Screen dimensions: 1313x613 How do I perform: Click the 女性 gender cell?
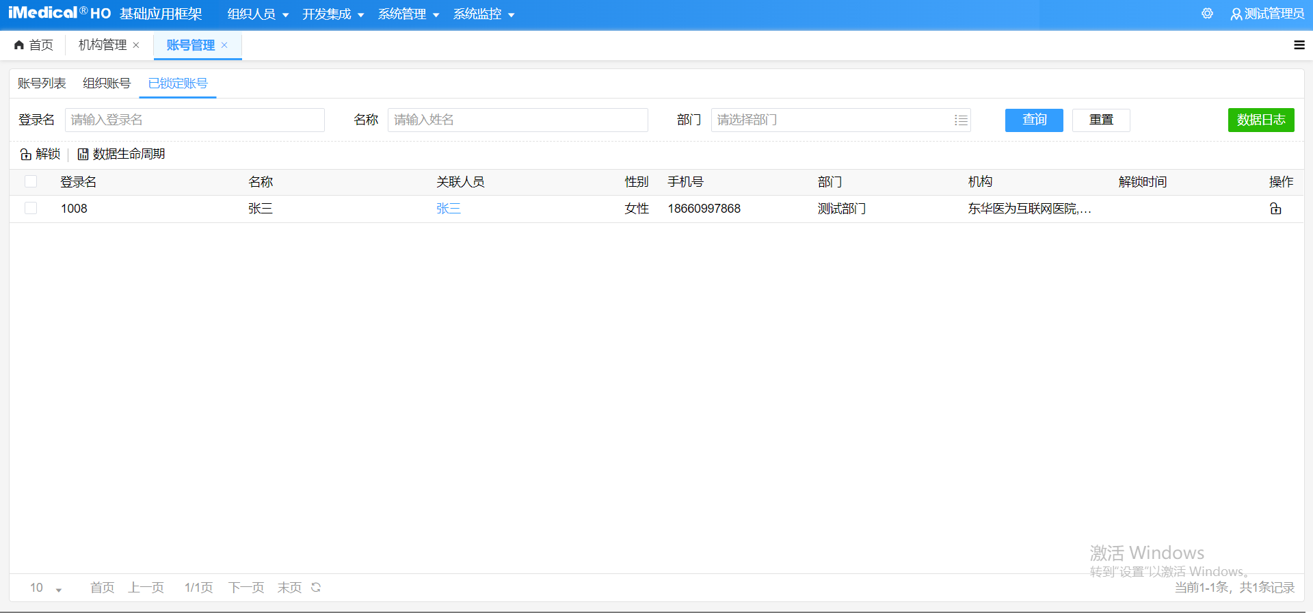(637, 209)
